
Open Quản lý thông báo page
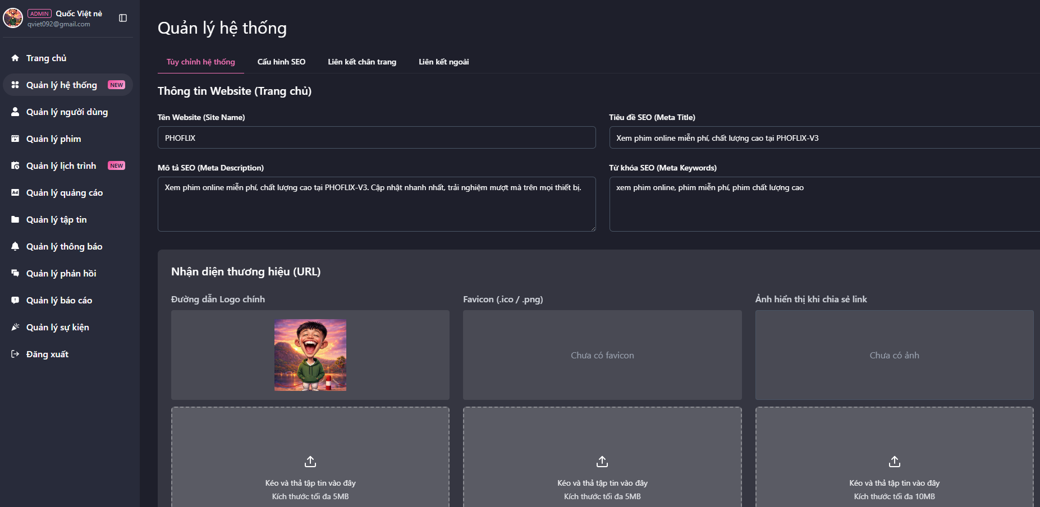[68, 246]
